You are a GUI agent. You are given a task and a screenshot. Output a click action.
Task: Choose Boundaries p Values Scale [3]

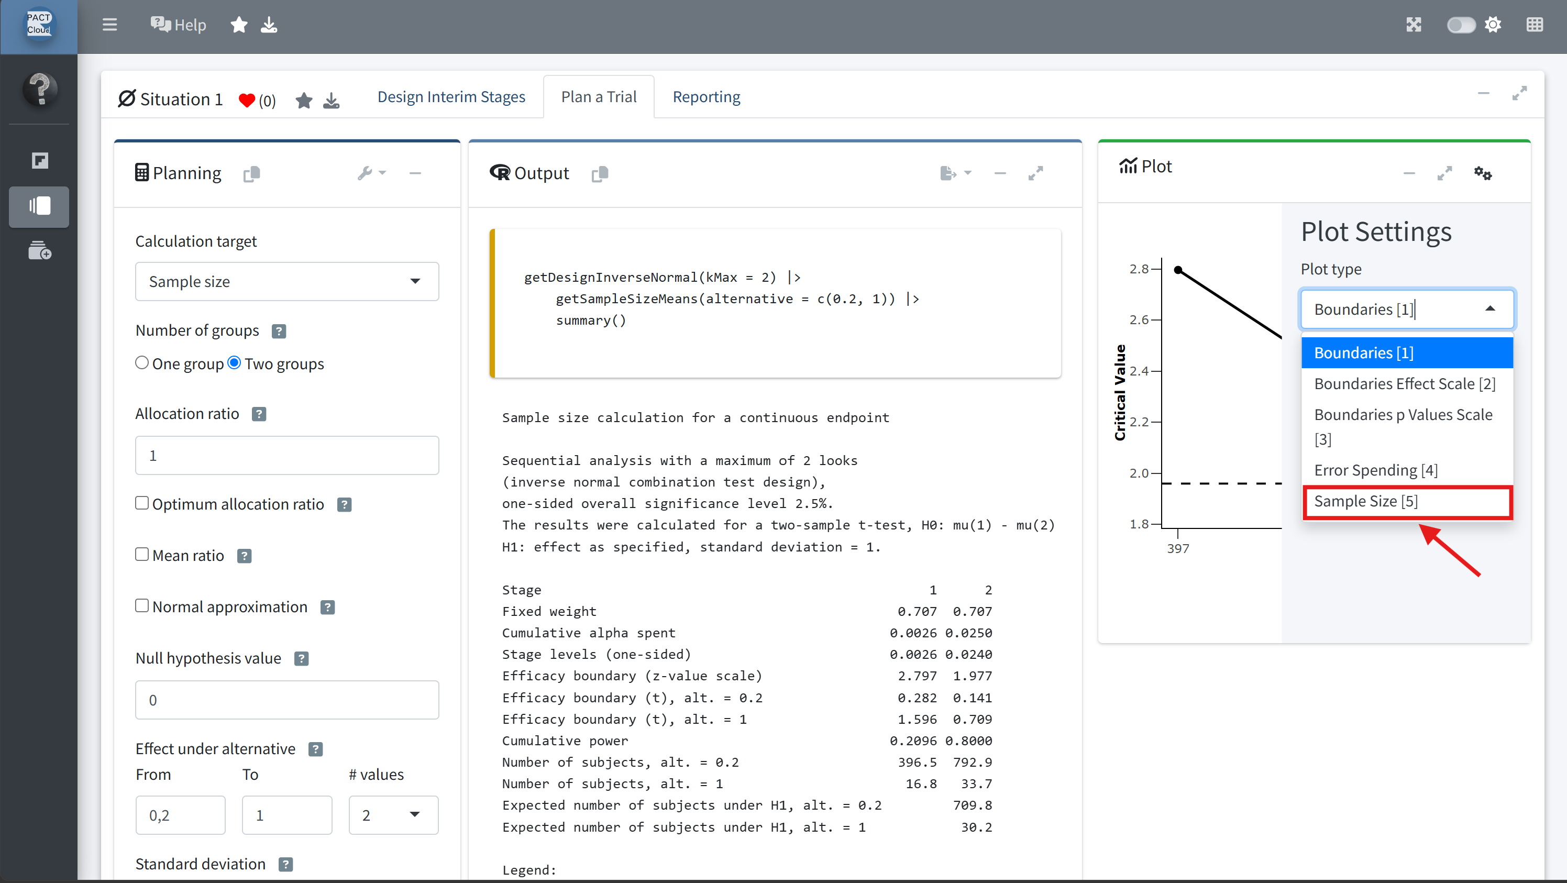coord(1406,427)
